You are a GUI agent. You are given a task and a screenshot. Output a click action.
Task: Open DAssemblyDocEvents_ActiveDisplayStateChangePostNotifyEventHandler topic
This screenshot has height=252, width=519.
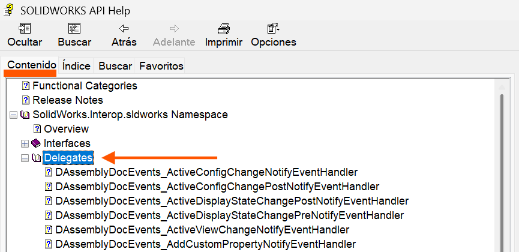232,201
